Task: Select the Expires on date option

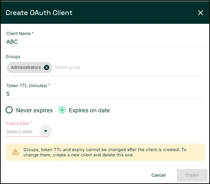Action: pos(62,110)
